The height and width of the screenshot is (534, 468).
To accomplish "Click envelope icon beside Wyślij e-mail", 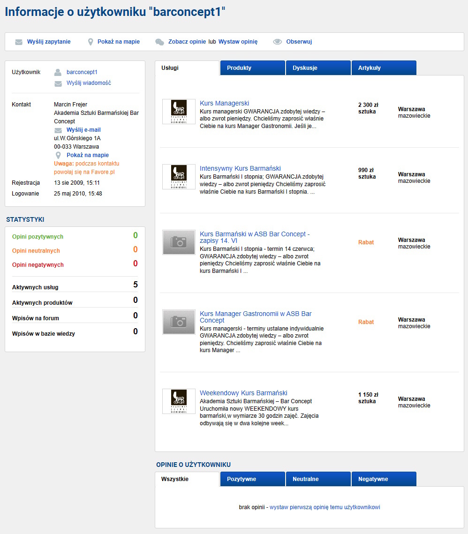I will 58,130.
